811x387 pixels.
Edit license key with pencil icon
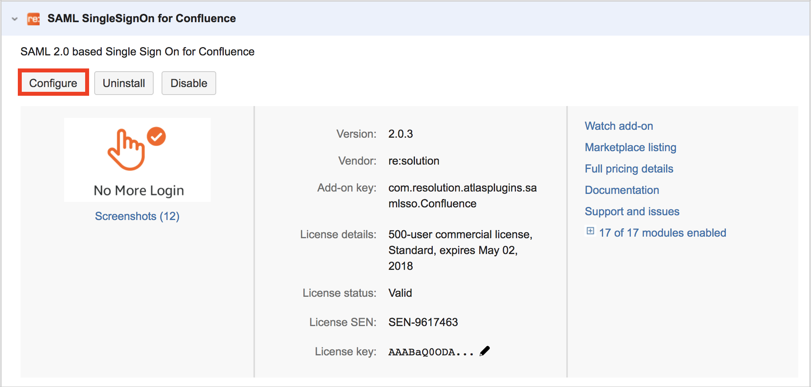point(485,351)
